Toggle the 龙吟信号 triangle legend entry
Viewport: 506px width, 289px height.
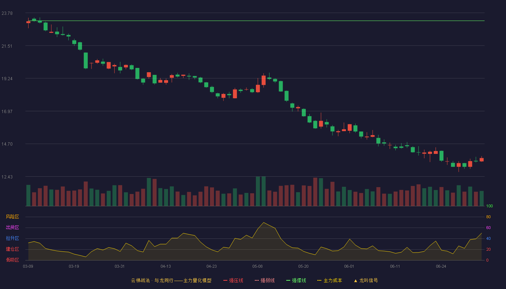[366, 280]
